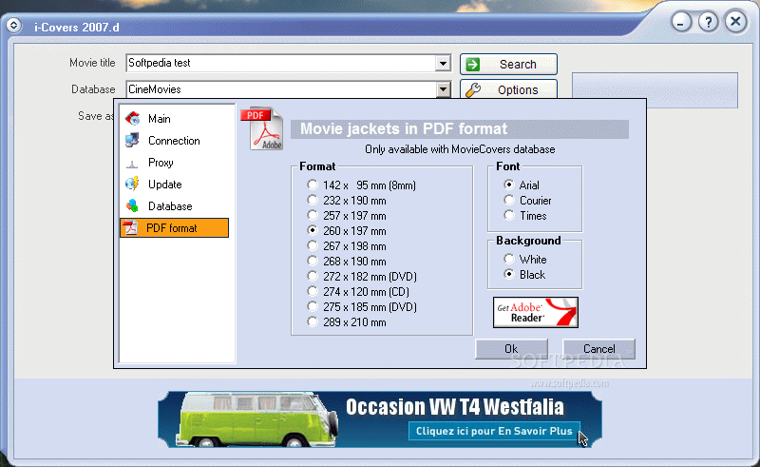Viewport: 760px width, 467px height.
Task: Select format 275 x 185 mm (DVD)
Action: (362, 307)
